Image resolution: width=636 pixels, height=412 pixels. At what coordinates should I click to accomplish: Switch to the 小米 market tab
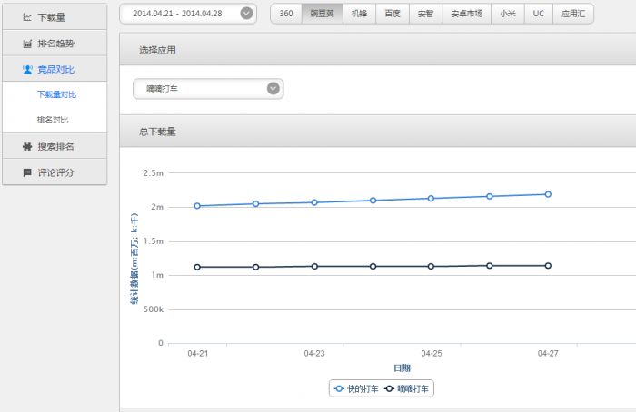[x=507, y=14]
